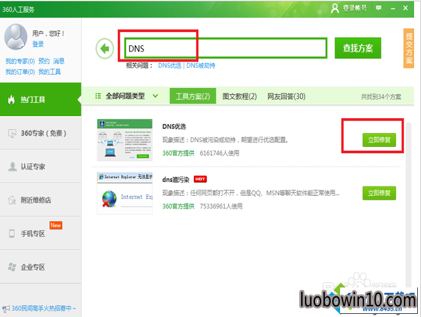The image size is (421, 317).
Task: Click the 75336961人使用 usage count
Action: (221, 207)
